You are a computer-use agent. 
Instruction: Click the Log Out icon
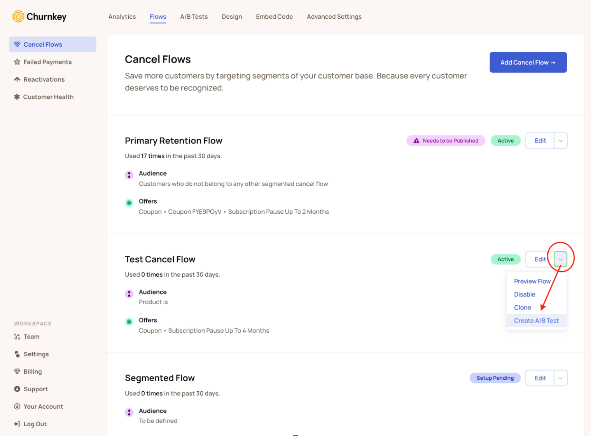[17, 424]
